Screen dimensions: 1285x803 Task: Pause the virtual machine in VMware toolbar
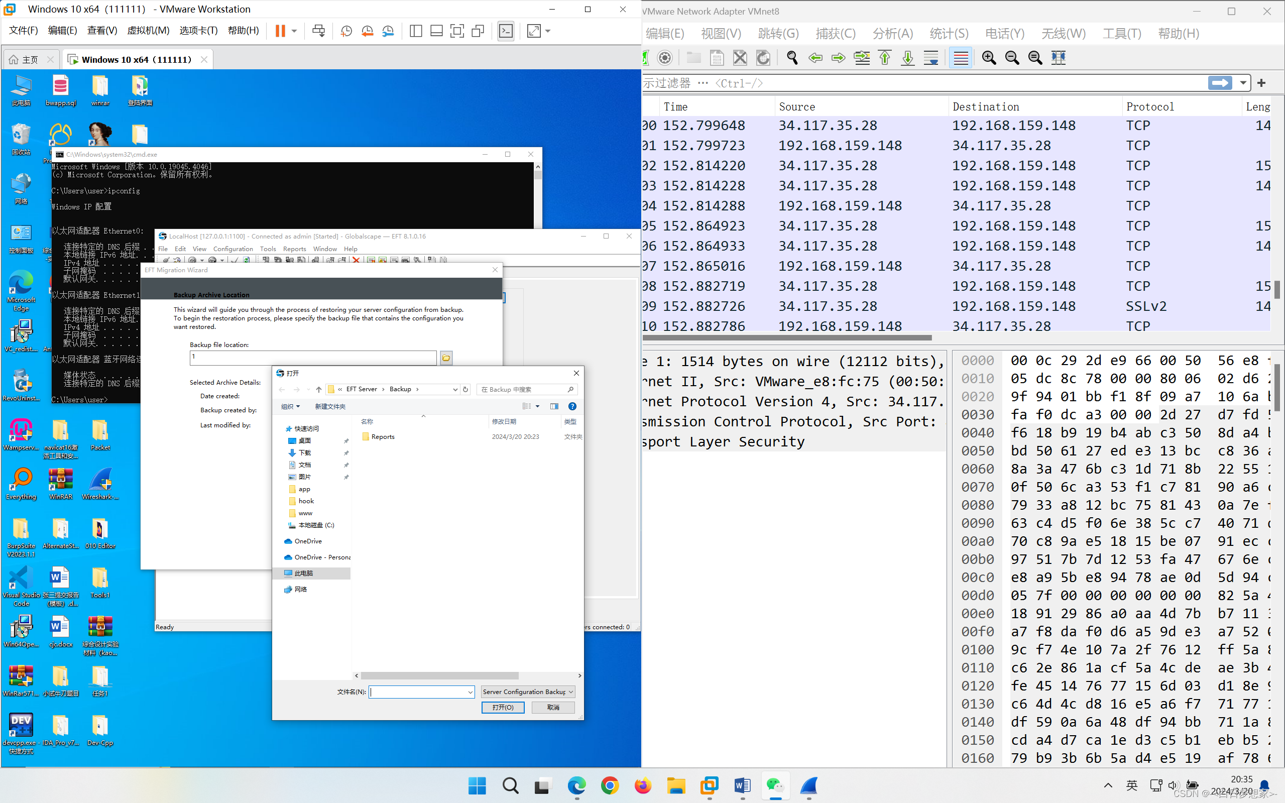pyautogui.click(x=280, y=31)
